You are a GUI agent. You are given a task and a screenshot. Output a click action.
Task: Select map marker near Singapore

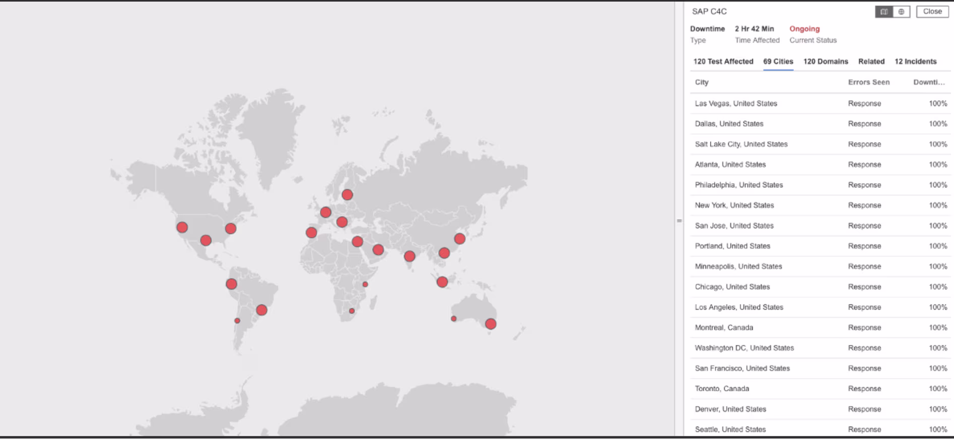click(x=442, y=282)
